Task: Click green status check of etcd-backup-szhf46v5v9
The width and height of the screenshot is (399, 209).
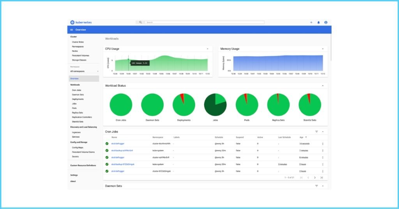Action: (107, 151)
